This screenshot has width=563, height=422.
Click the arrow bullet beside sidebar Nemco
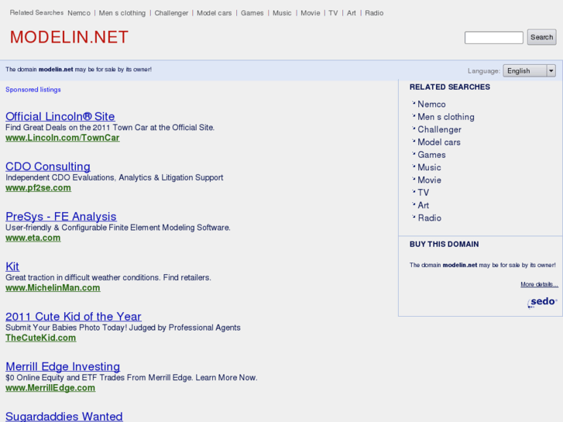pos(414,103)
